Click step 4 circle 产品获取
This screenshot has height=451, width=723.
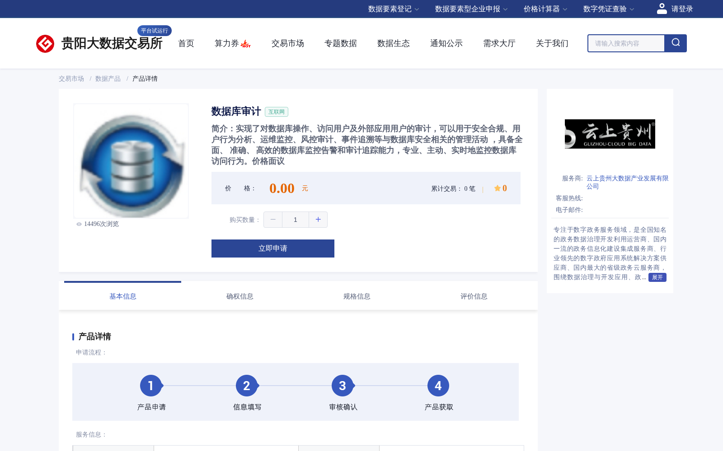(438, 386)
